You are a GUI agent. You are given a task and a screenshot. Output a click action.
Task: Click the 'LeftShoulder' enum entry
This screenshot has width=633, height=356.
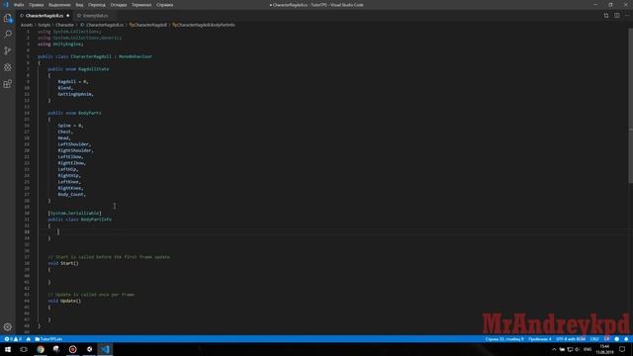pos(73,144)
